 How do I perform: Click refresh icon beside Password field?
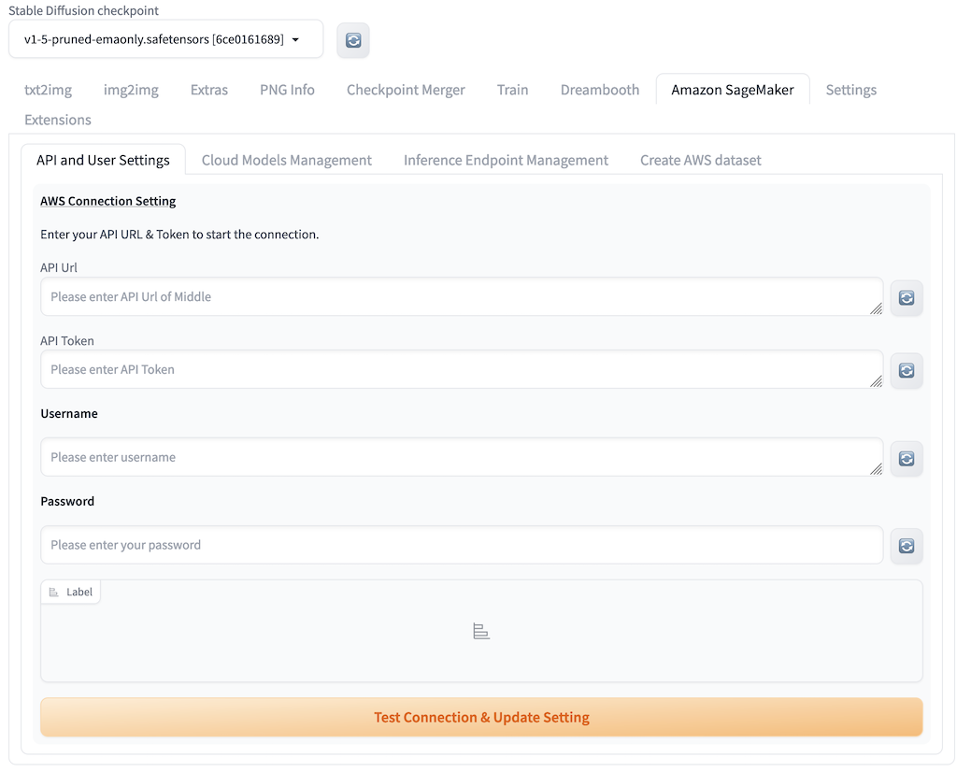[906, 547]
